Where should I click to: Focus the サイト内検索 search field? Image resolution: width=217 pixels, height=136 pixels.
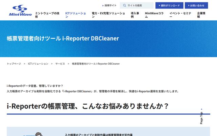[137, 5]
